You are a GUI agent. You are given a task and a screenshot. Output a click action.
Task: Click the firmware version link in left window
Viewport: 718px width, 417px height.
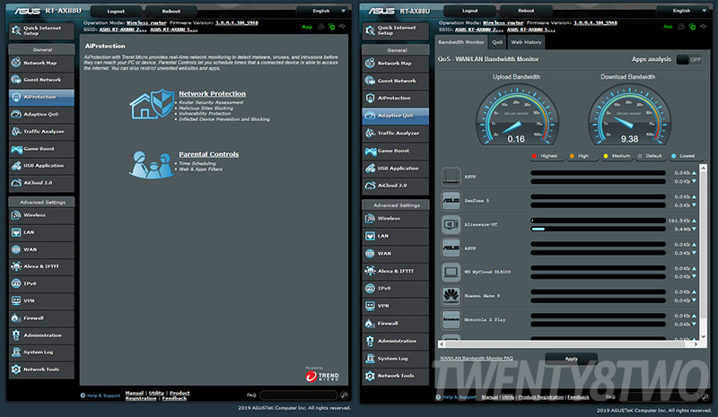tap(237, 23)
